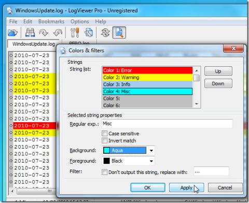
Task: Open the Bookmarks menu
Action: pos(51,21)
